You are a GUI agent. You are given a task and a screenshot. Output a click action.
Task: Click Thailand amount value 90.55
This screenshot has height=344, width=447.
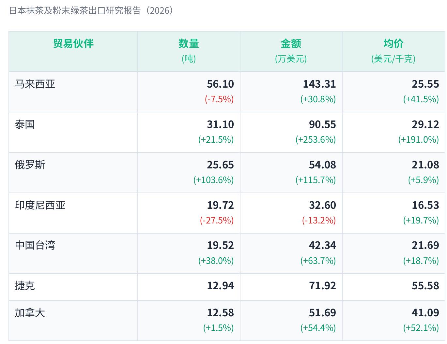(x=323, y=124)
